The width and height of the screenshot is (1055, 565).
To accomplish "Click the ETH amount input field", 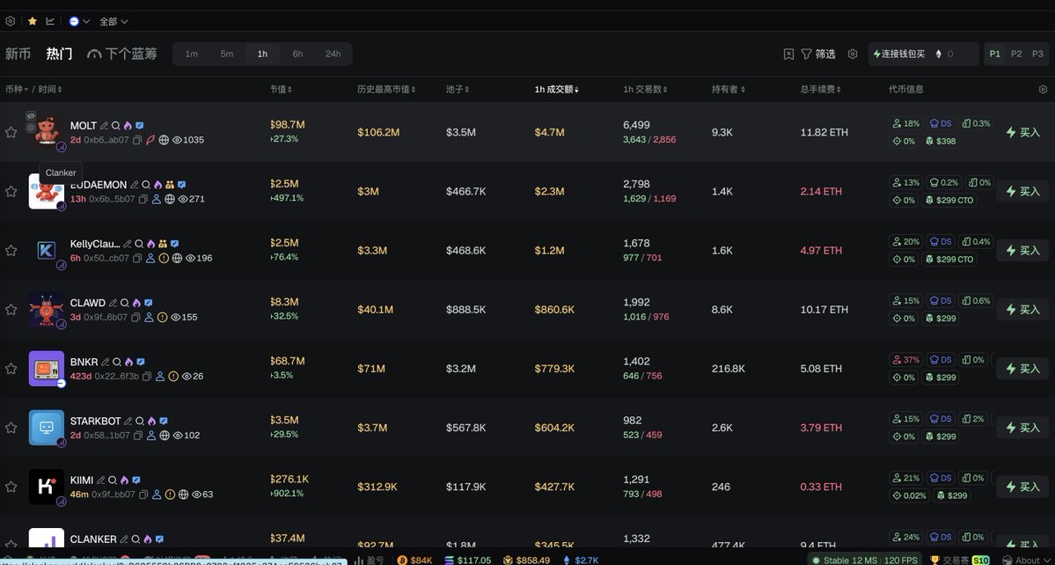I will pos(959,54).
